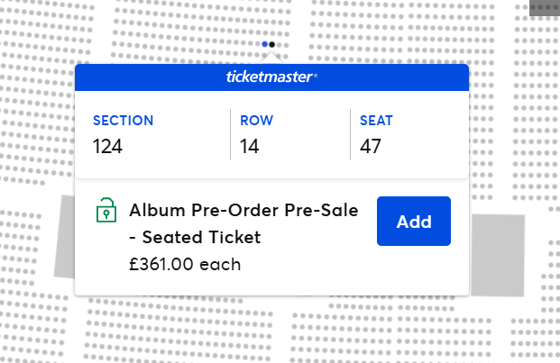Image resolution: width=560 pixels, height=363 pixels.
Task: Click the row number 14
Action: (x=250, y=146)
